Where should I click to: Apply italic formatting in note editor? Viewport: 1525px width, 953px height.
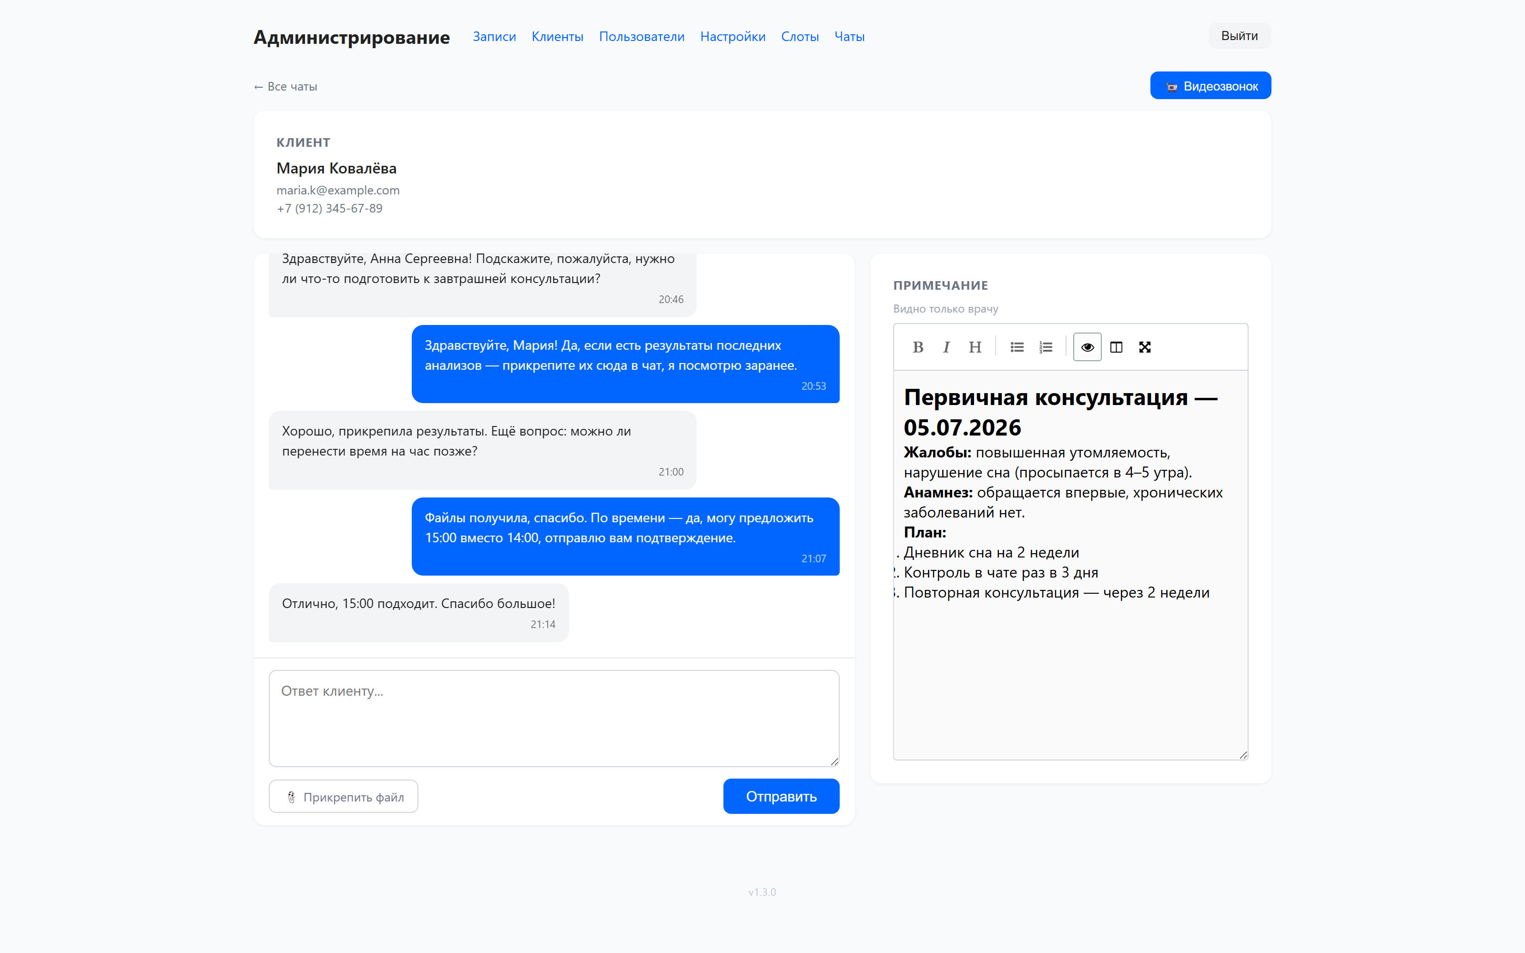point(946,347)
